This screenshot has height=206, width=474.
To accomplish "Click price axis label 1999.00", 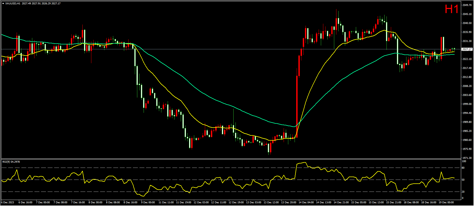I will point(467,104).
